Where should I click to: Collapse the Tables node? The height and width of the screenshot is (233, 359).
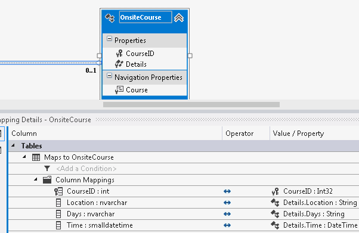click(x=13, y=145)
